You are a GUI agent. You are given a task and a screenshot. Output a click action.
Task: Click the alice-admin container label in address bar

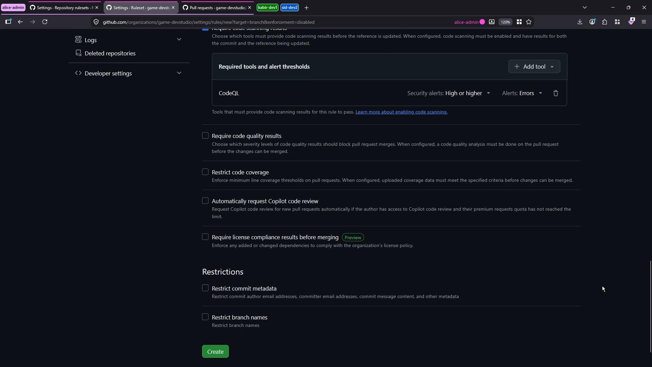(x=466, y=22)
